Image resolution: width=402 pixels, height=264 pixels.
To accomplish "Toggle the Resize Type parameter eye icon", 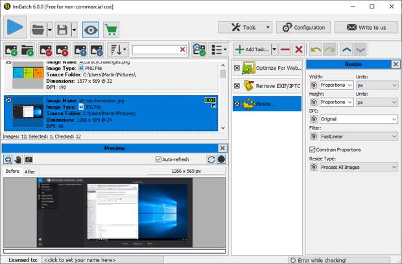I will click(314, 168).
